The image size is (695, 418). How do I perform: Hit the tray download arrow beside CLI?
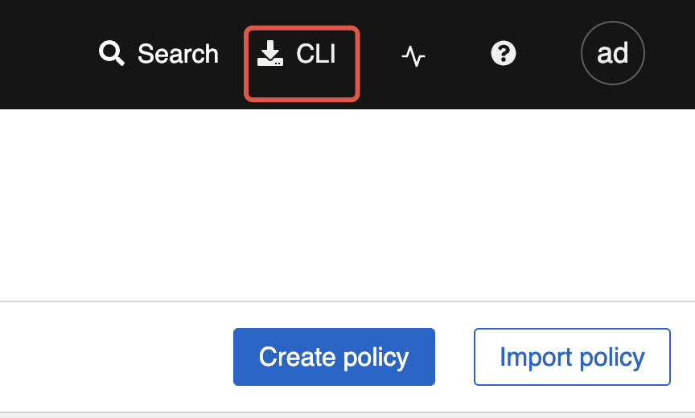pyautogui.click(x=270, y=54)
